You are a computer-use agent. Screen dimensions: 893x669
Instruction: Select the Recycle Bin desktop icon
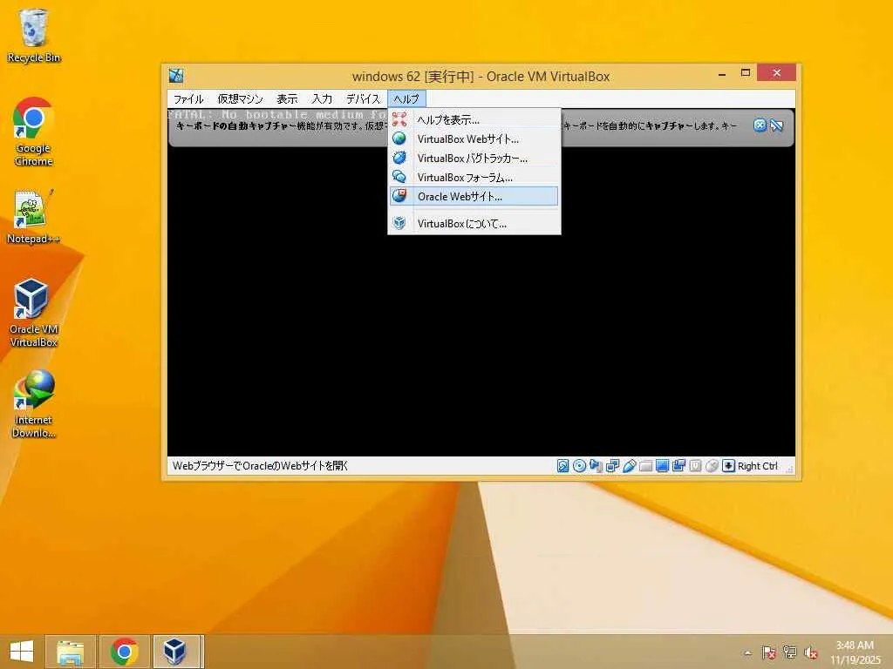coord(34,36)
